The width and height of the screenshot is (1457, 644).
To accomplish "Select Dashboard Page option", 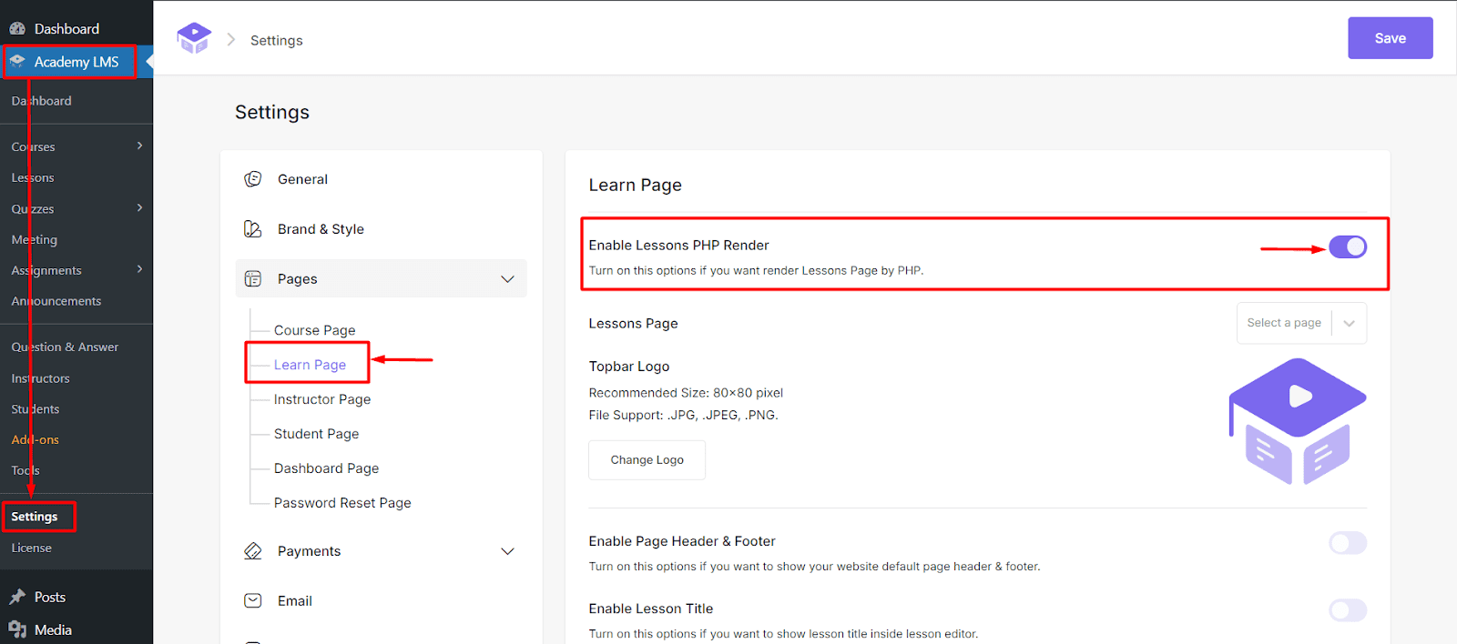I will 326,468.
